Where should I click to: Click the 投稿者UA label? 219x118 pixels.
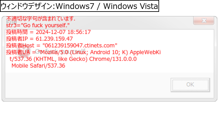point(18,52)
